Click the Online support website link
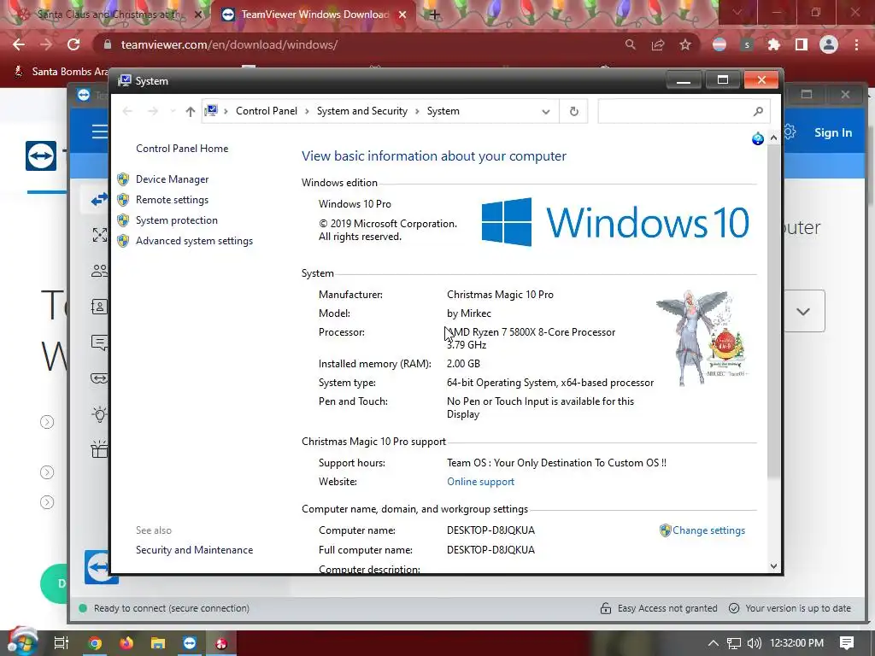This screenshot has width=875, height=656. 480,482
